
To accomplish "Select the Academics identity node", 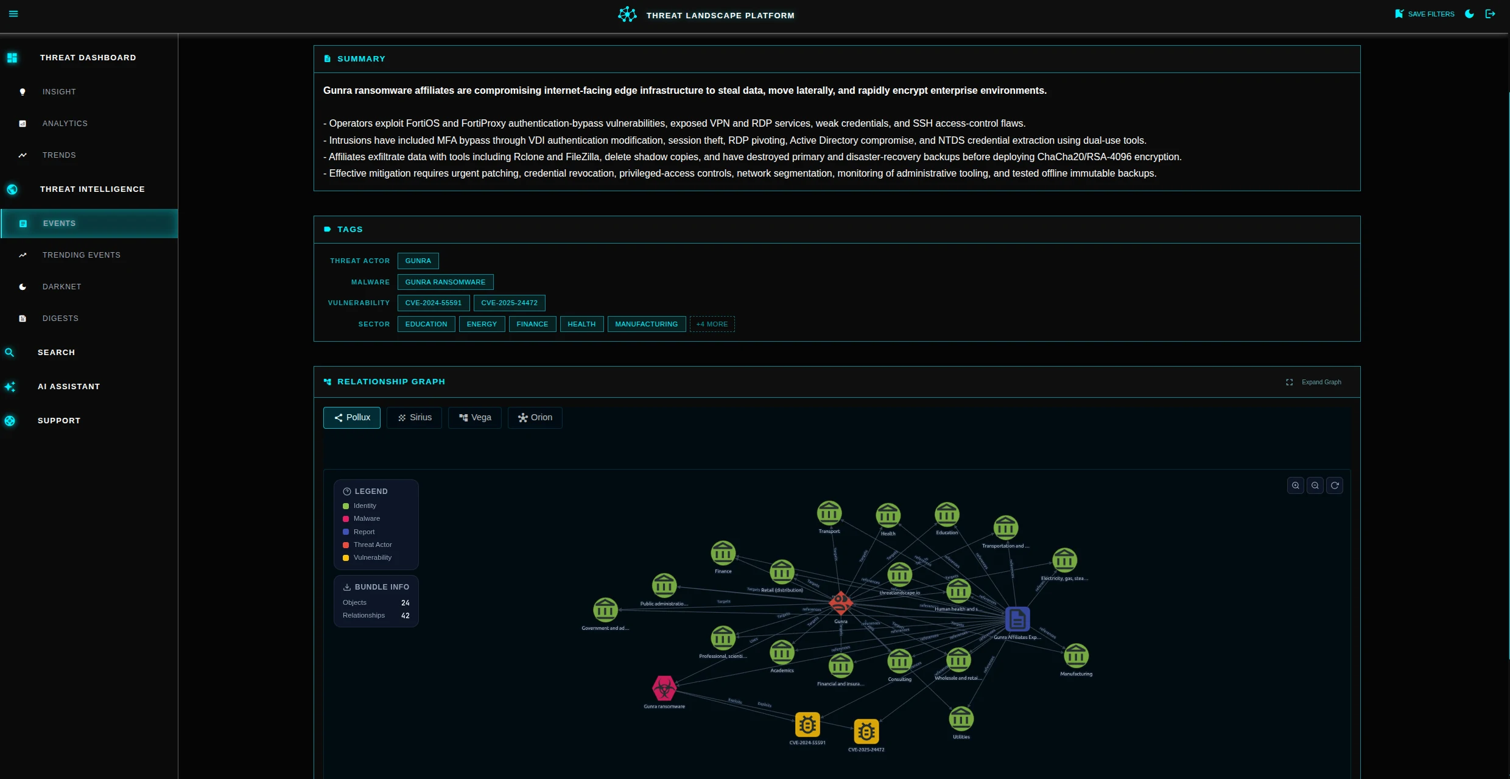I will [782, 652].
